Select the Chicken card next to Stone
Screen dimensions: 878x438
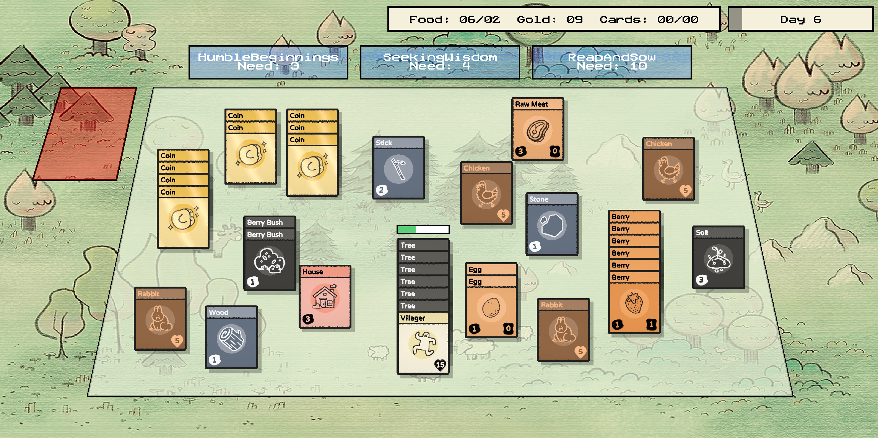click(486, 193)
